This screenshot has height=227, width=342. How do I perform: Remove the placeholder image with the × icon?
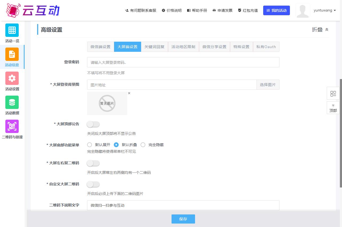[x=129, y=93]
